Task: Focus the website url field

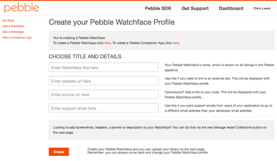Action: point(104,81)
